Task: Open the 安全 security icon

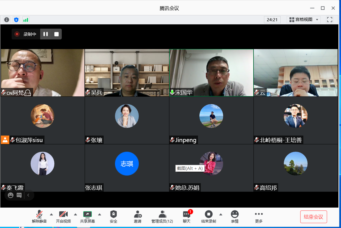Action: (x=113, y=217)
